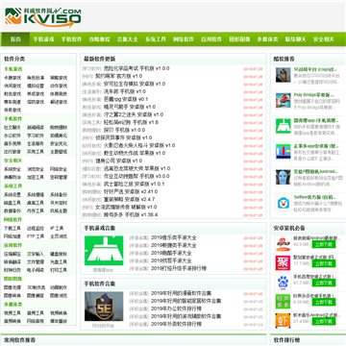Open the 安全相关 navigation tab

(x=324, y=39)
